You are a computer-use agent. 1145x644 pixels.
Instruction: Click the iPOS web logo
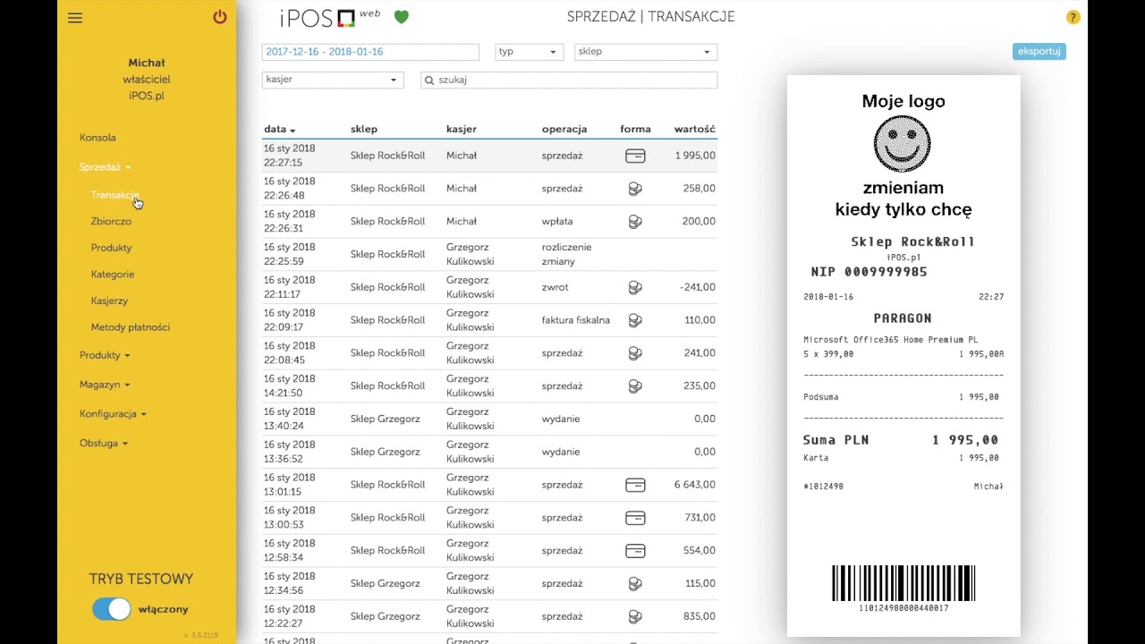[x=330, y=17]
